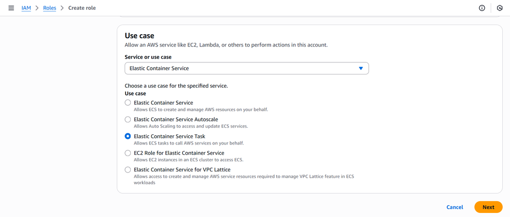Click the hexagon icon in top-right corner
This screenshot has width=510, height=217.
click(x=500, y=8)
